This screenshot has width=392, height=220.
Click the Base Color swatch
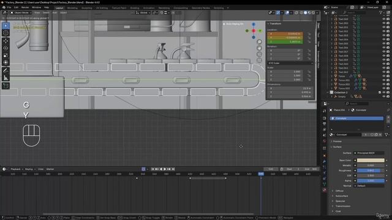pos(371,160)
